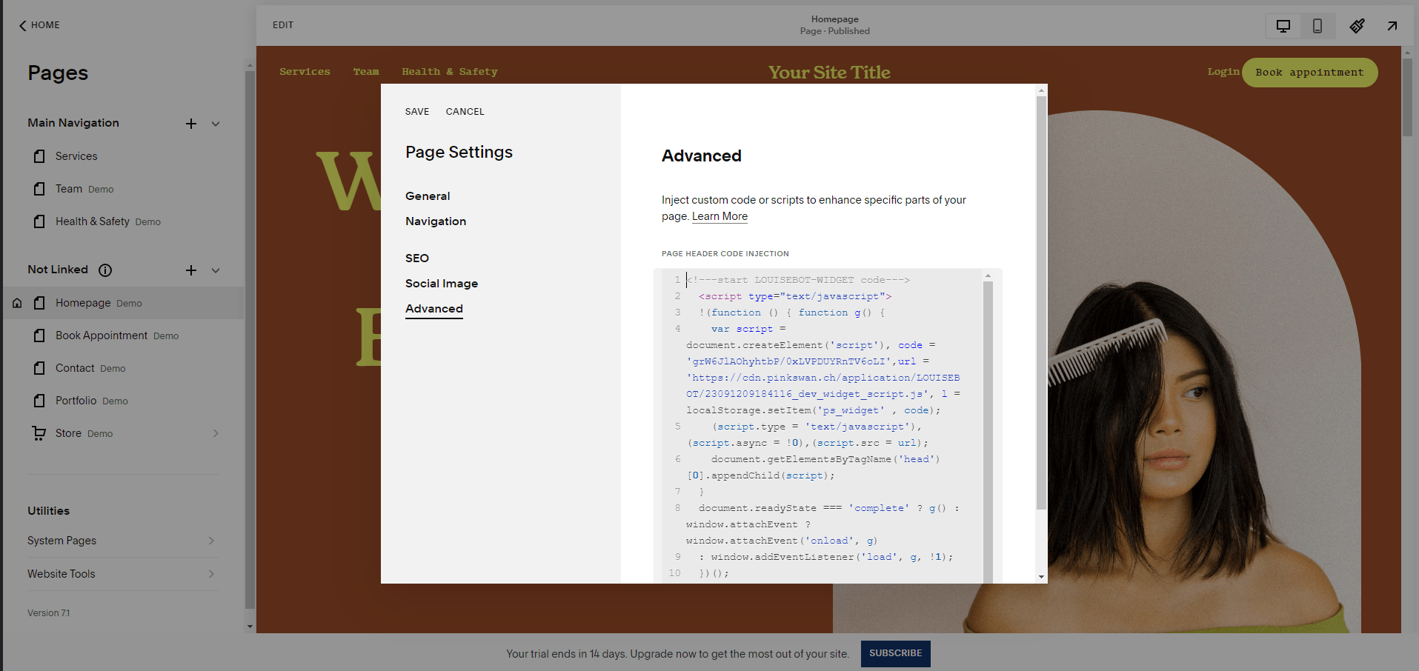The width and height of the screenshot is (1419, 671).
Task: Click Login link in site preview
Action: pos(1223,72)
